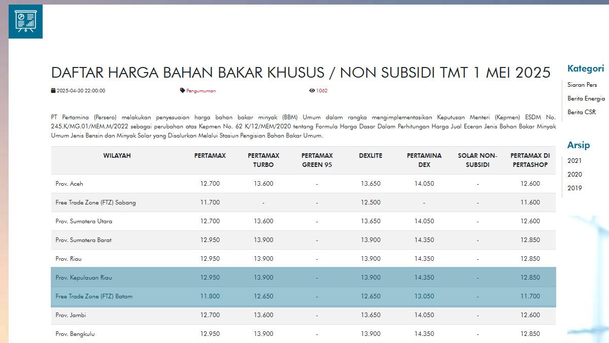Open the Berita CSR category

pyautogui.click(x=581, y=112)
